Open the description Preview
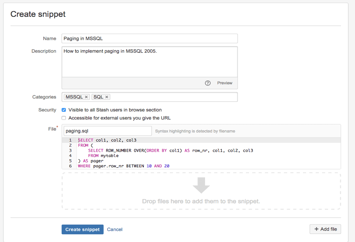Image resolution: width=355 pixels, height=242 pixels. point(225,83)
